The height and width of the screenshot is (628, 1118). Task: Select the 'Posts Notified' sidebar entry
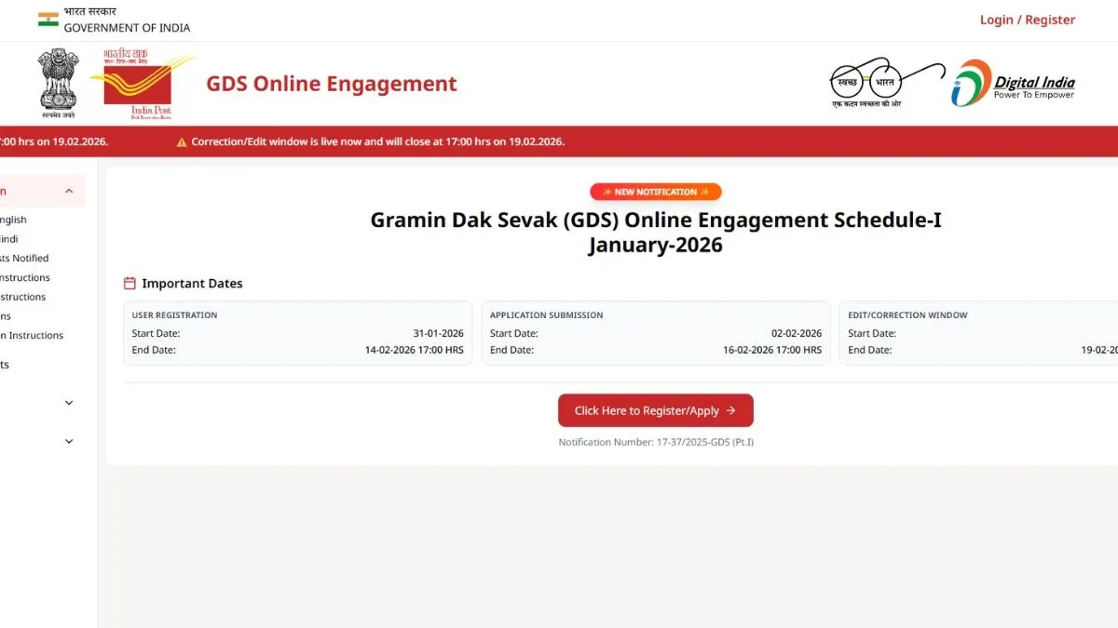(x=23, y=259)
